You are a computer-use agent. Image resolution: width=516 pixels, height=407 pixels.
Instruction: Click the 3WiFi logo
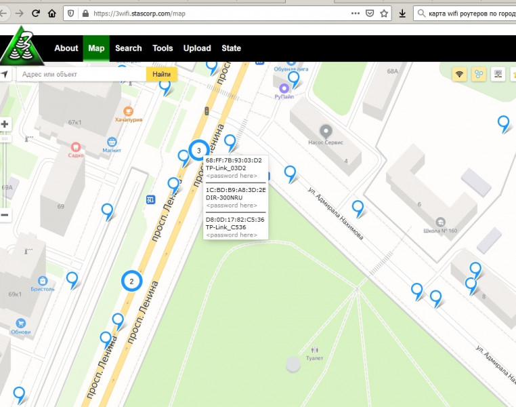(22, 48)
